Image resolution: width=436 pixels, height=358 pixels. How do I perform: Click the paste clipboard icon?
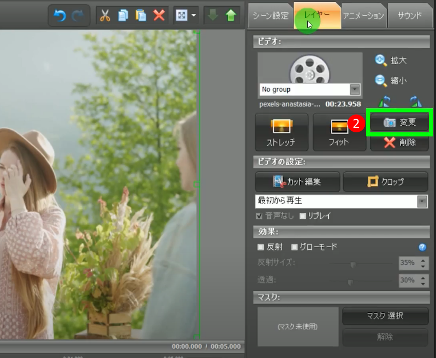click(x=141, y=15)
